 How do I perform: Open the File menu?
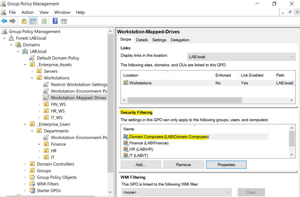(12, 12)
